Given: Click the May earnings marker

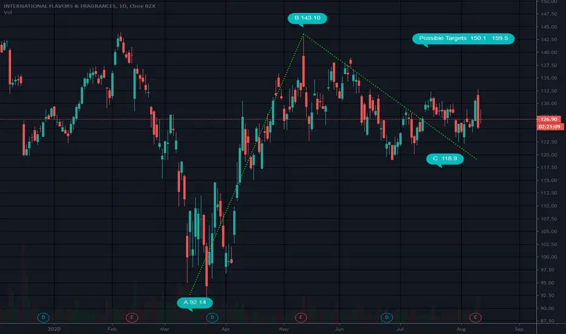Looking at the screenshot, I should coord(301,318).
